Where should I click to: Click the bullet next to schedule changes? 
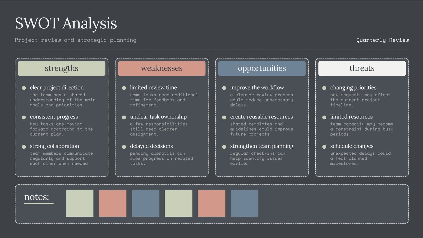point(324,147)
